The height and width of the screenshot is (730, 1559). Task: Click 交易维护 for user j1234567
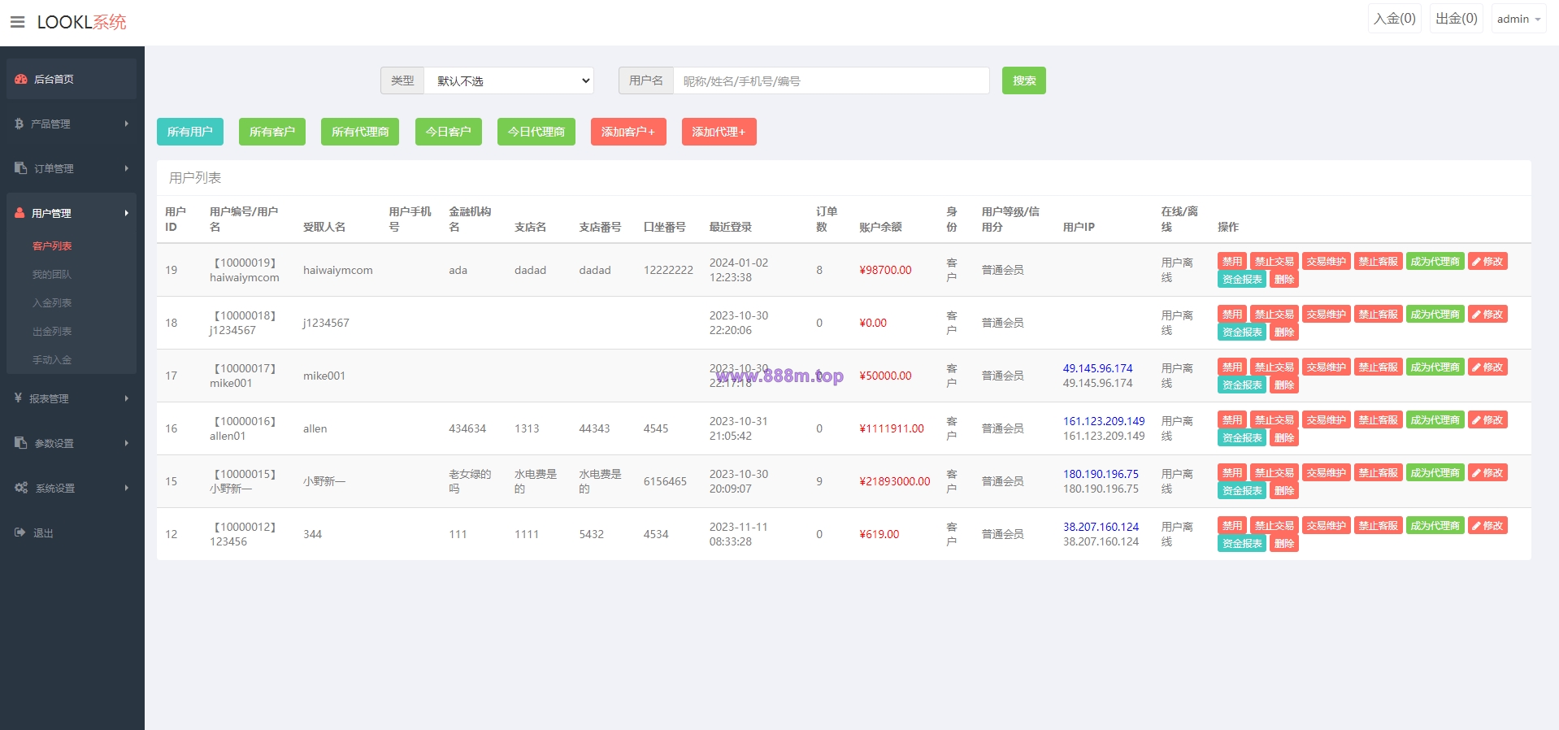[1327, 314]
